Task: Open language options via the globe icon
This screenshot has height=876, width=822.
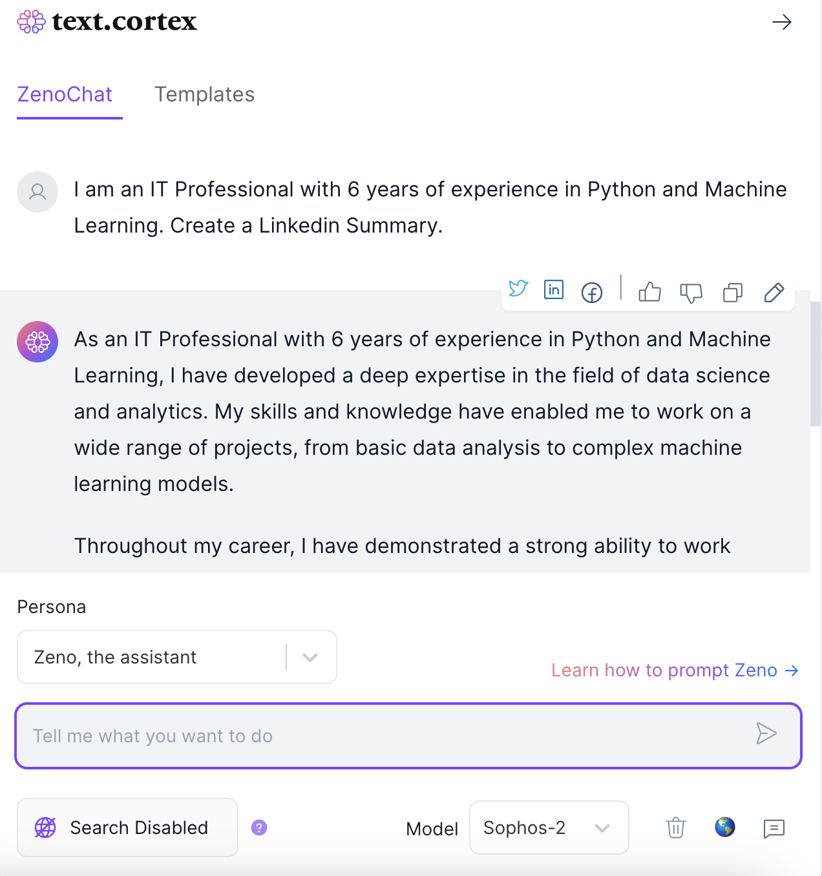Action: pos(724,827)
